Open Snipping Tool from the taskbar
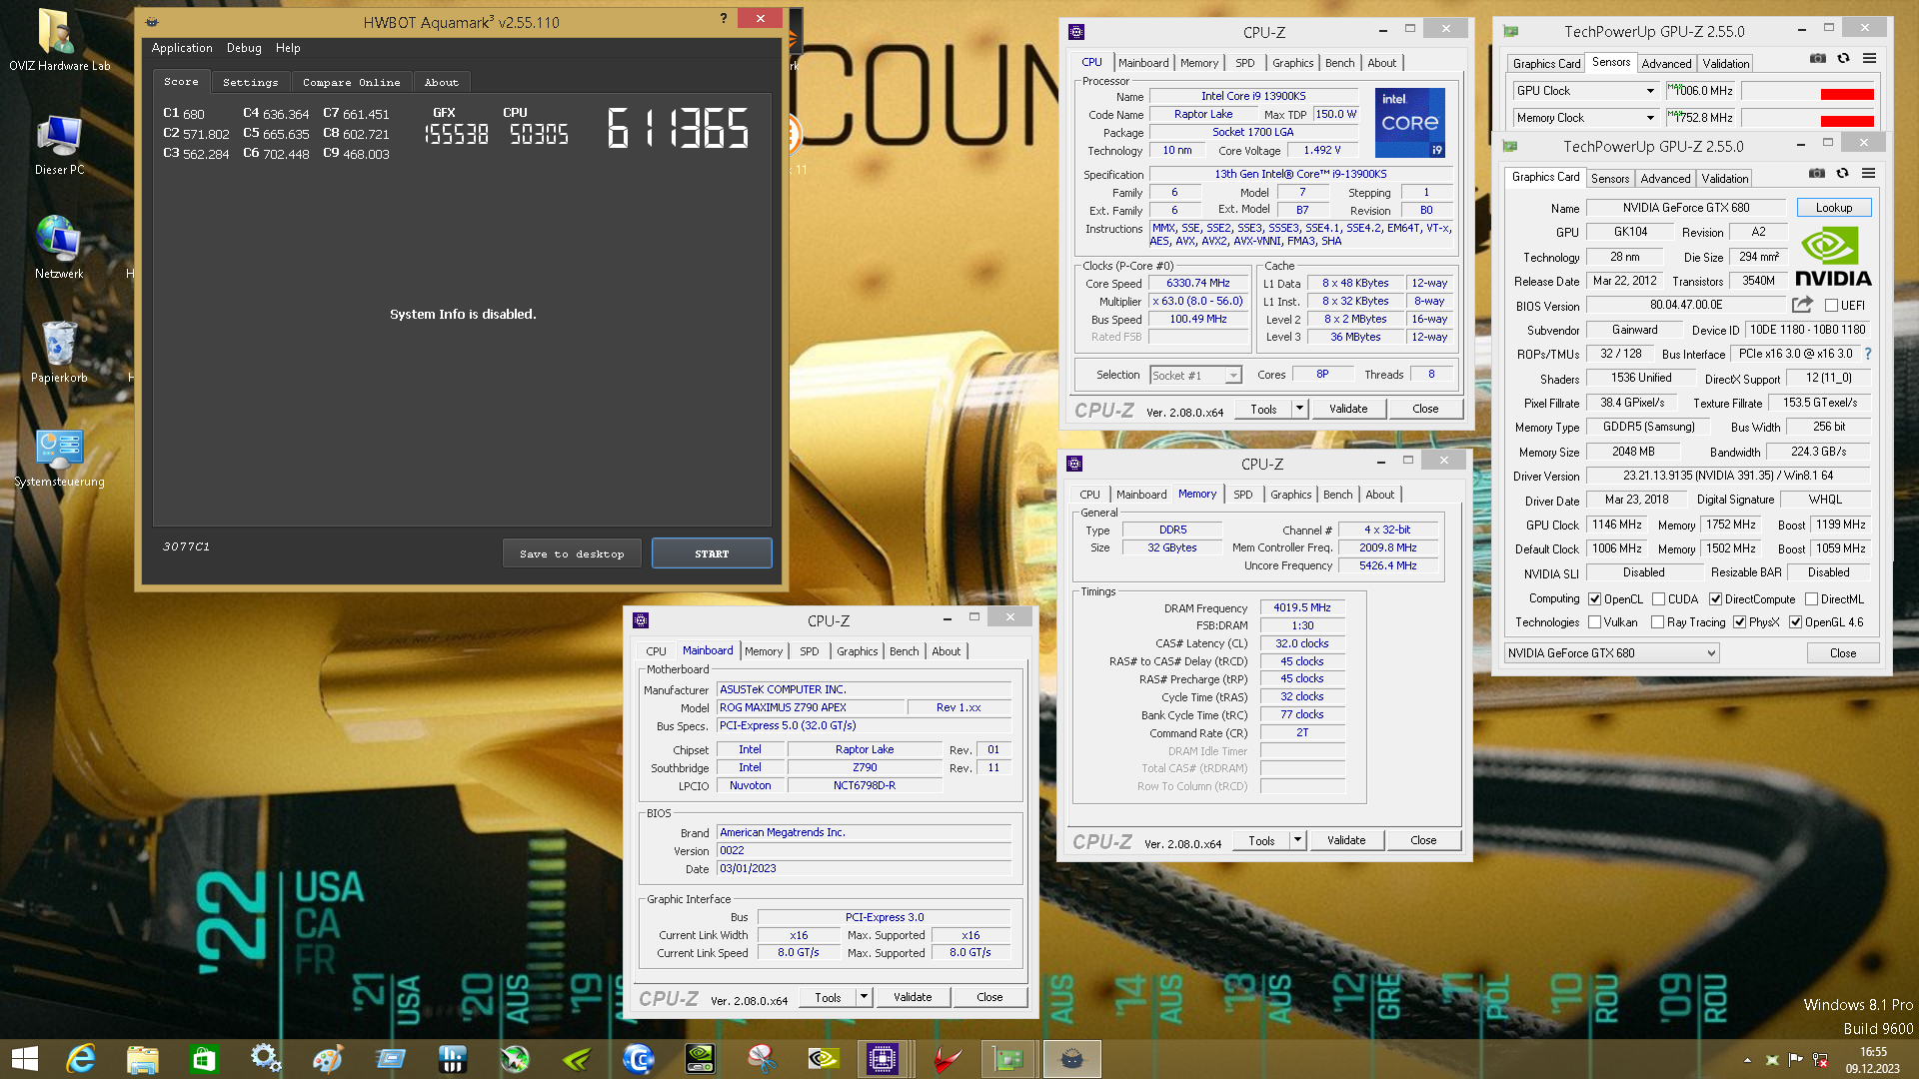The width and height of the screenshot is (1919, 1079). click(x=762, y=1059)
